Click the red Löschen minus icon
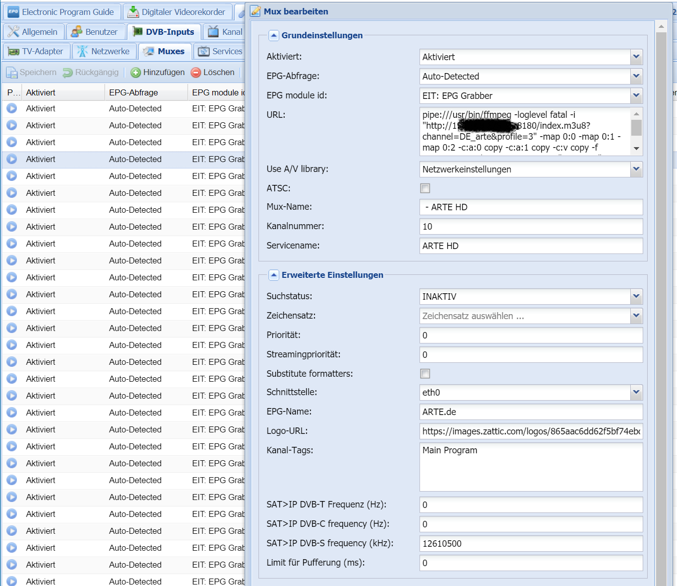Screen dimensions: 677x586 pyautogui.click(x=196, y=73)
